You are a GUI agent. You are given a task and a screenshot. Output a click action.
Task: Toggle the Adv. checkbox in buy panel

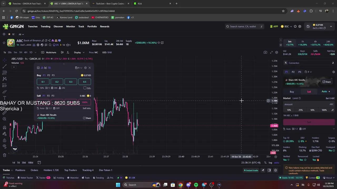click(x=85, y=88)
